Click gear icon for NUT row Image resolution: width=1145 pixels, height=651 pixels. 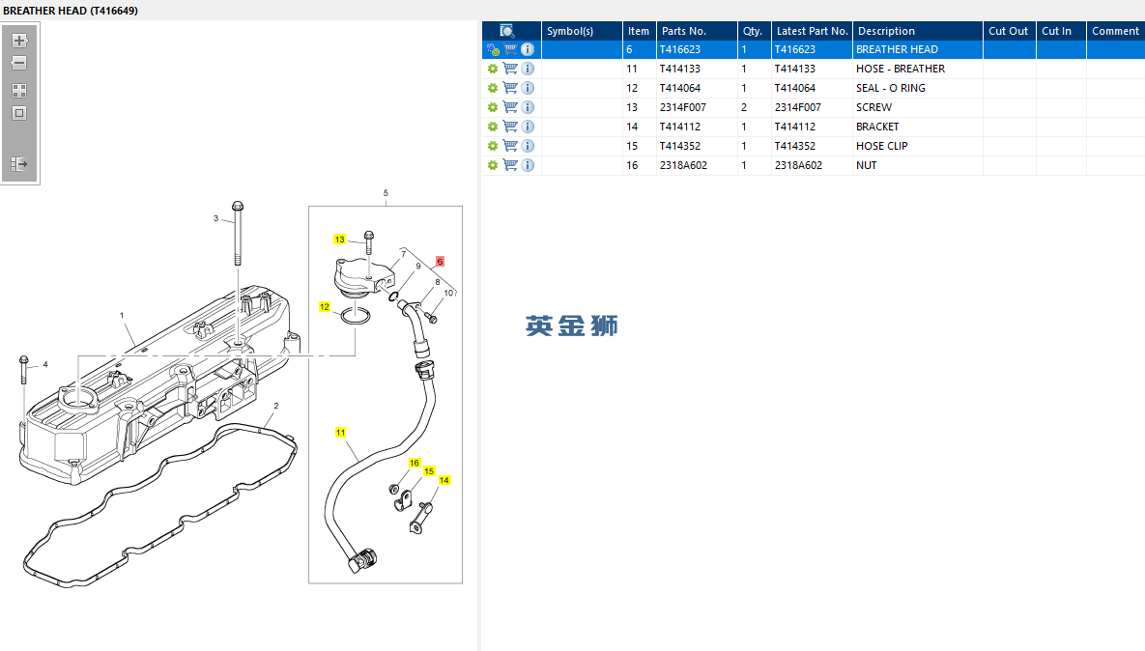(493, 166)
